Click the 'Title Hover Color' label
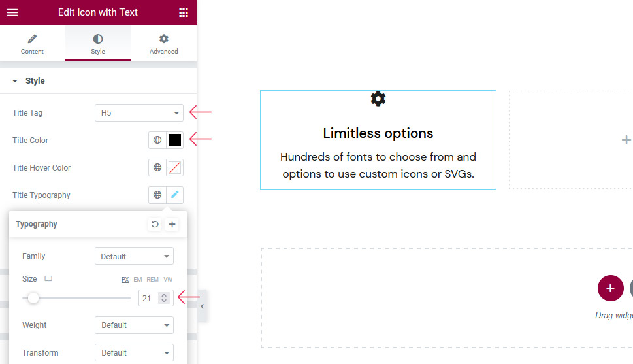Screen dimensions: 633x364 point(42,168)
